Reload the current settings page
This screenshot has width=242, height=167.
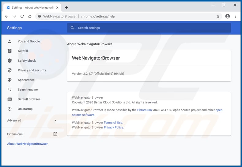(22, 16)
